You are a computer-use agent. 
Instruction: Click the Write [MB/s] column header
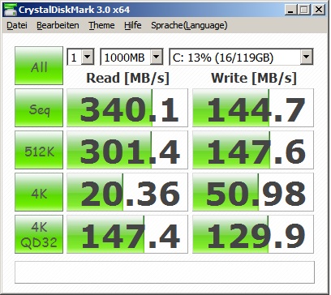pyautogui.click(x=254, y=79)
